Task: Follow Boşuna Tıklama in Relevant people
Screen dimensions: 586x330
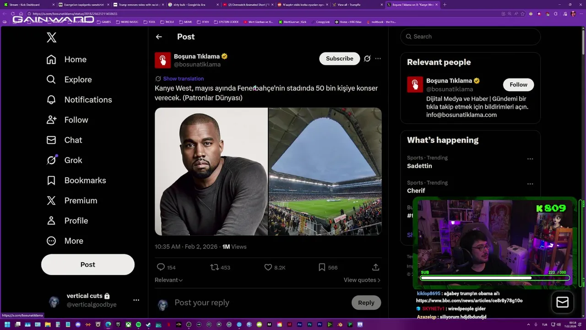Action: click(x=519, y=85)
